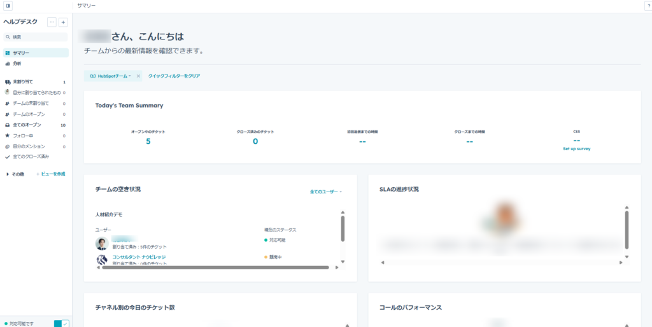Open the HubSpotチーム filter dropdown

point(111,76)
